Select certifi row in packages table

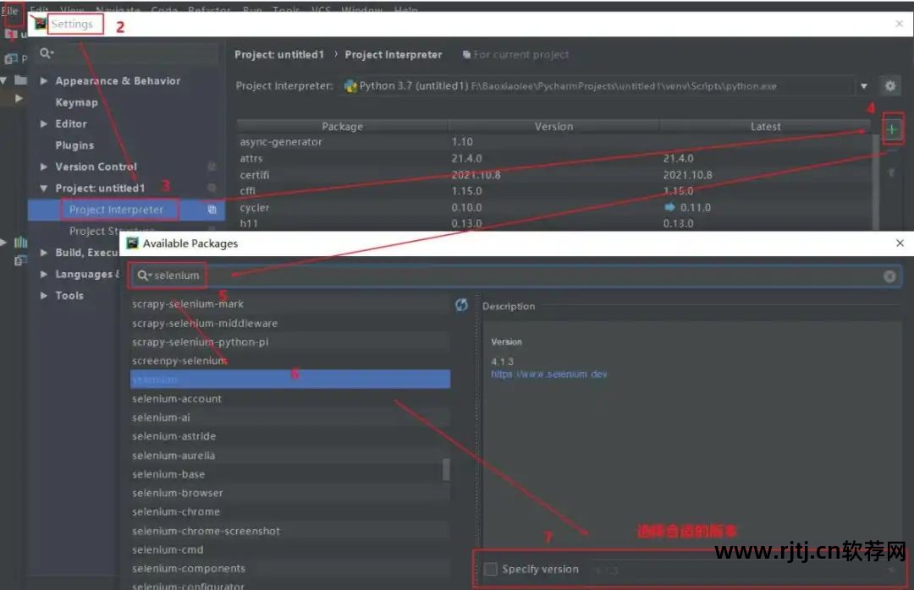pyautogui.click(x=553, y=175)
